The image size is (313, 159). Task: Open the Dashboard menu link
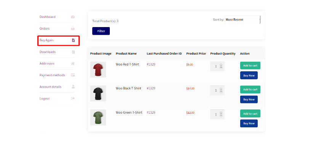[x=48, y=17]
